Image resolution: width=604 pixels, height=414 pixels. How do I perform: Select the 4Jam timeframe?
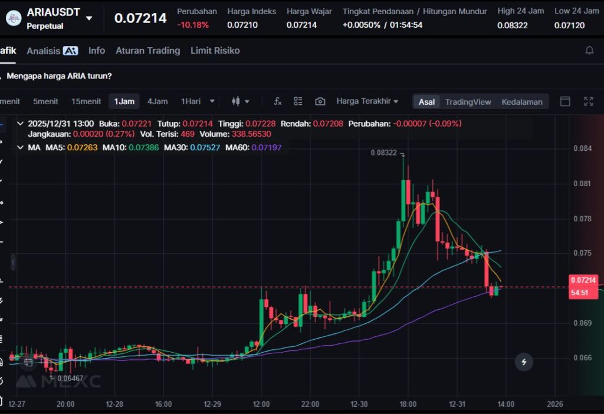click(157, 101)
